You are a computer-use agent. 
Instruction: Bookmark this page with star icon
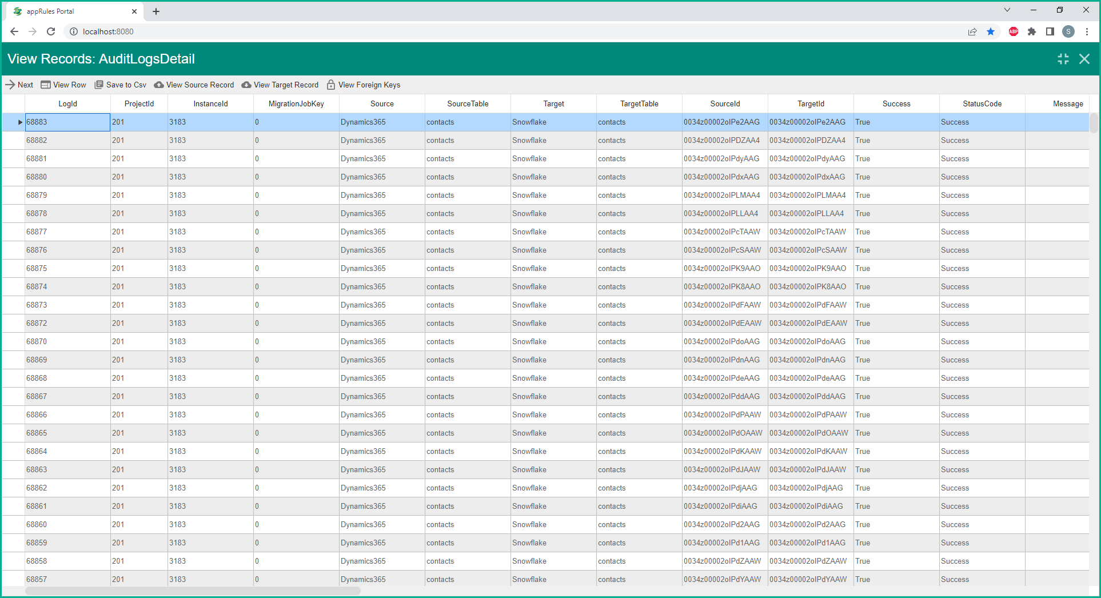(991, 31)
